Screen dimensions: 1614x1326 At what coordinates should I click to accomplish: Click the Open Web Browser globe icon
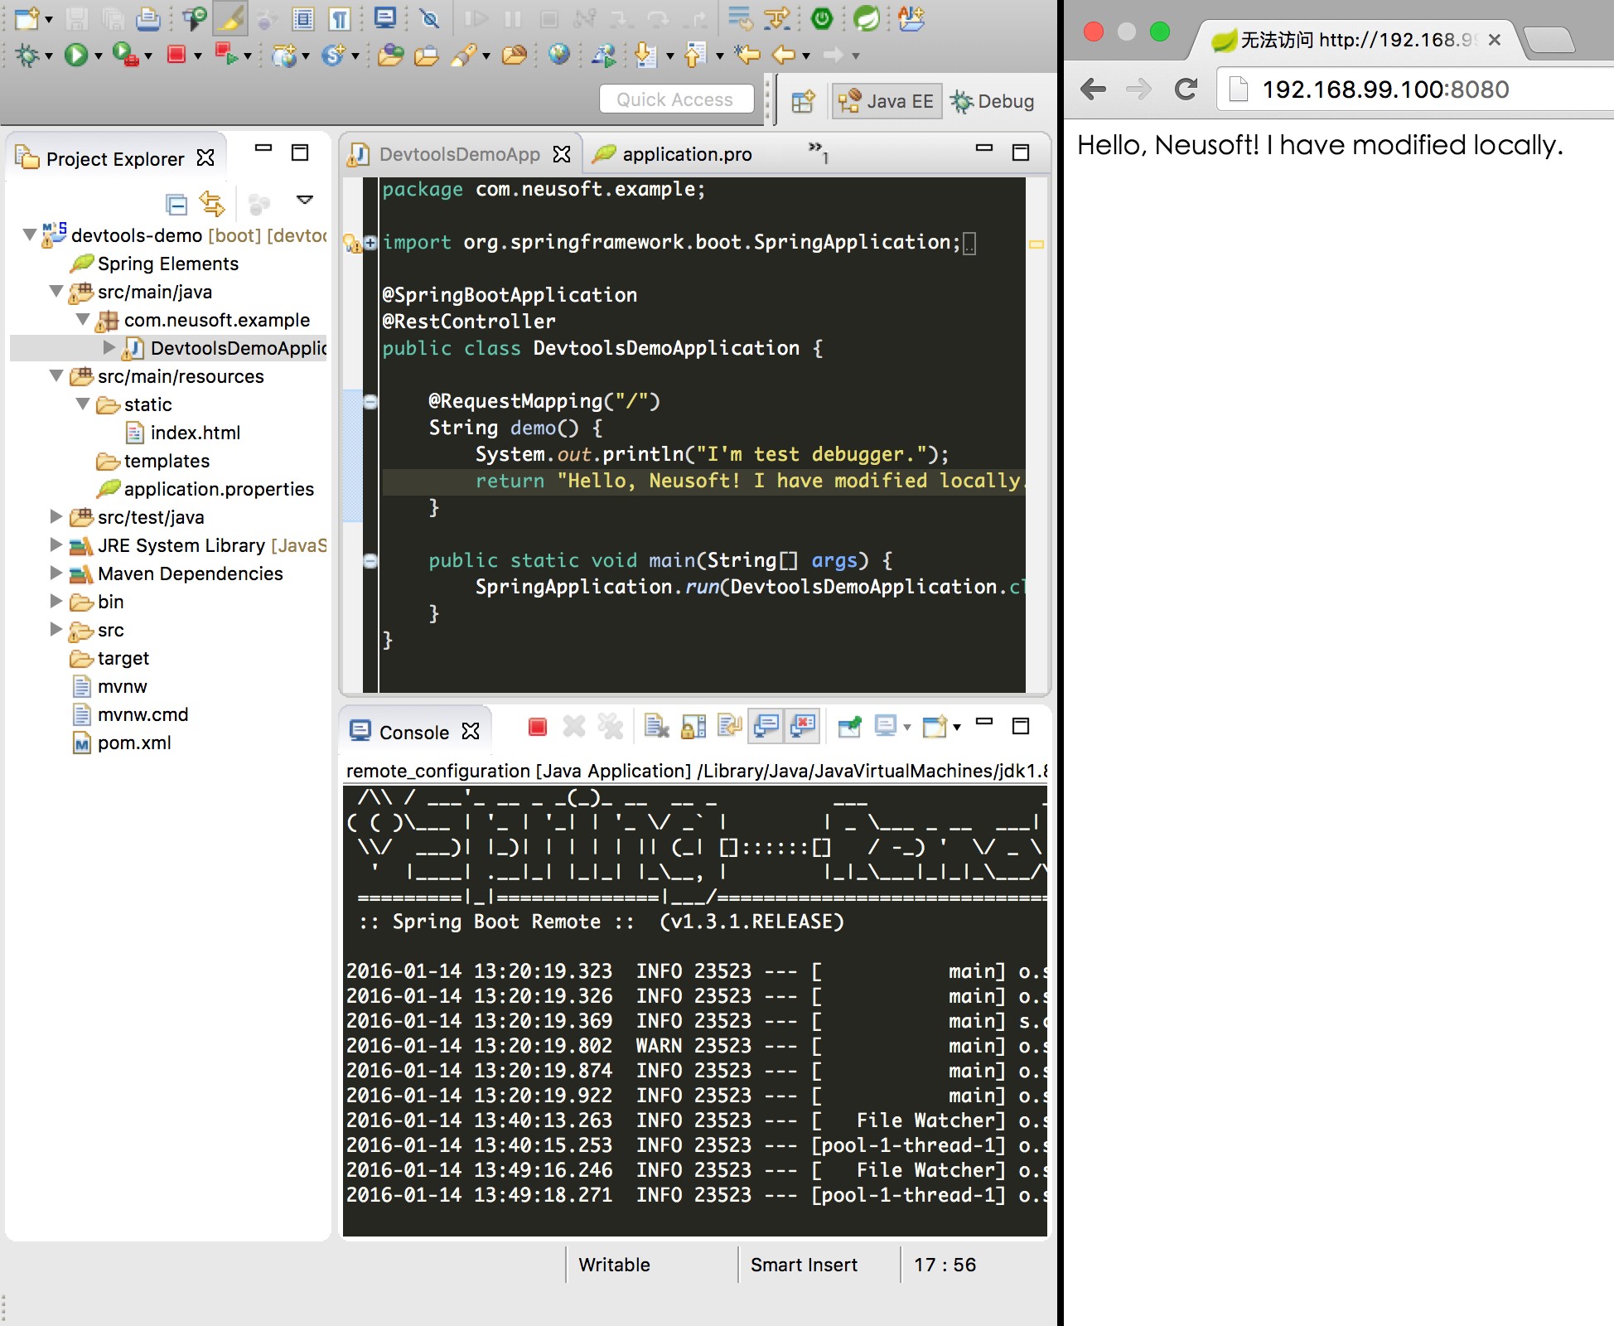coord(559,55)
